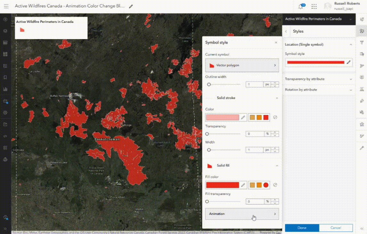
Task: Go back from the Styles pane
Action: coord(286,31)
